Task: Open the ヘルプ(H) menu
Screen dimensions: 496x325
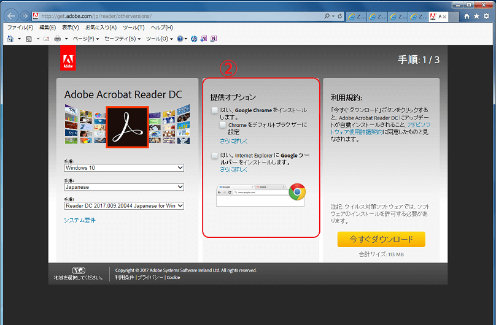Action: pos(161,28)
